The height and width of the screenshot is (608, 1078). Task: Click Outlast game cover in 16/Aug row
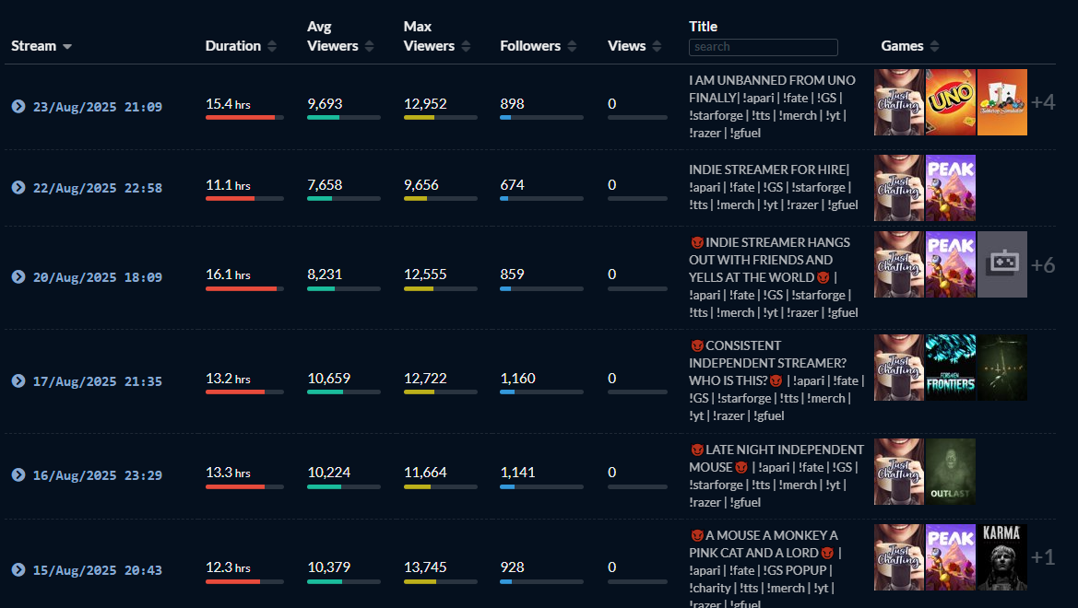point(950,472)
